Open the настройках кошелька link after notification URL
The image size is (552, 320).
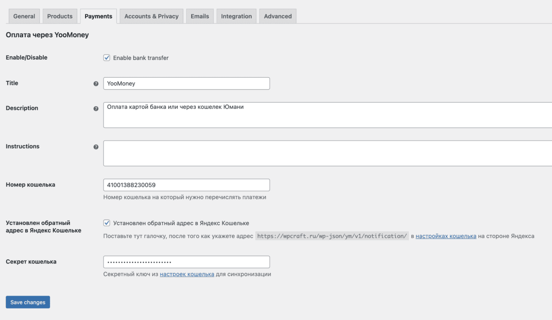pyautogui.click(x=446, y=236)
